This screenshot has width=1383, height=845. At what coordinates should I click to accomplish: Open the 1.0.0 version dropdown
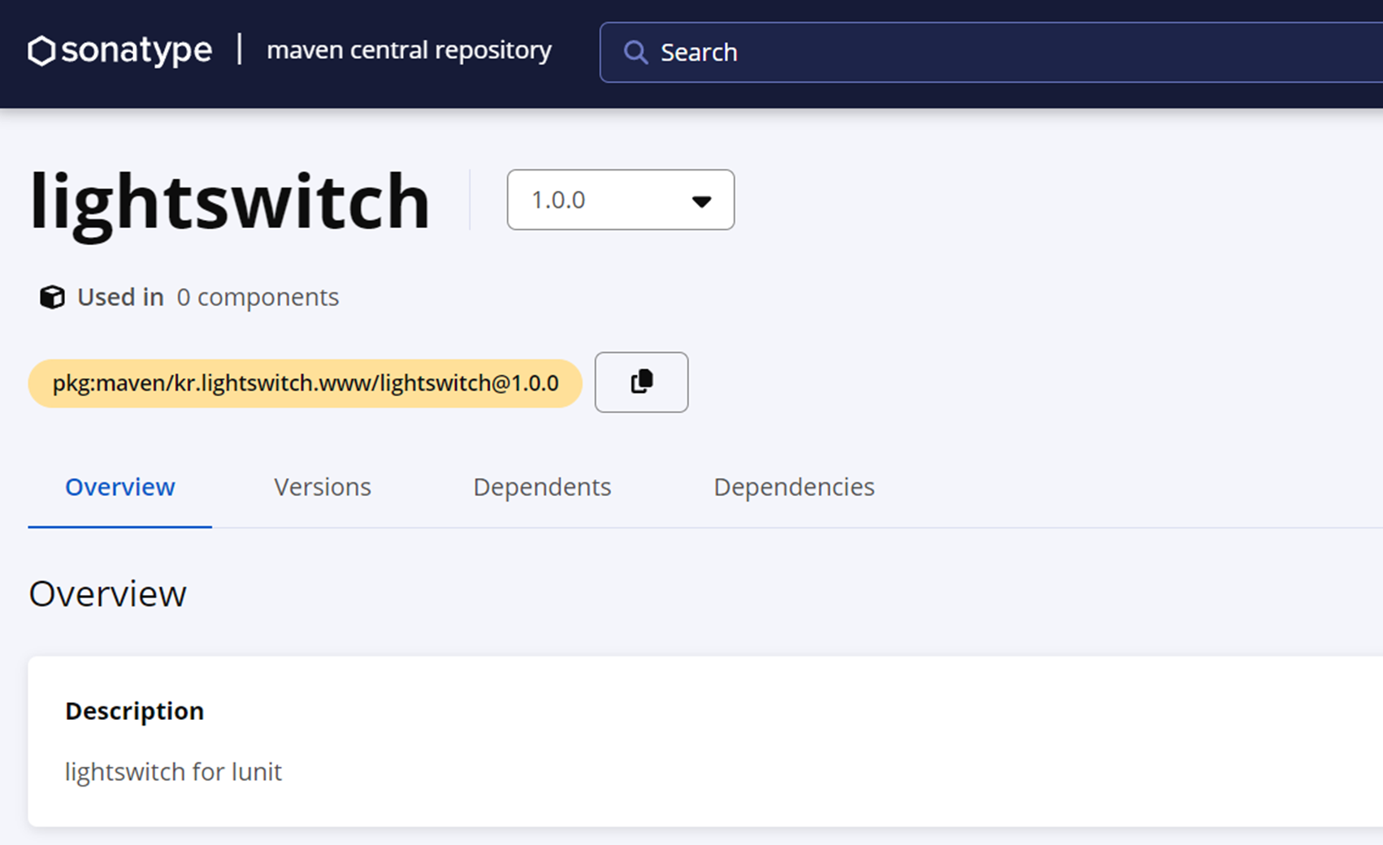pos(621,200)
